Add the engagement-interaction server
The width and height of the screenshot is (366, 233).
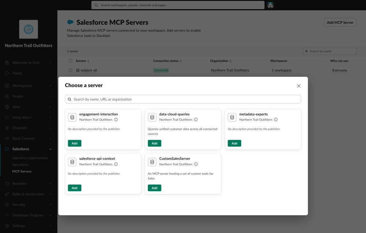74,143
